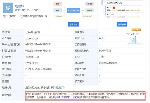This screenshot has width=150, height=103.
Task: Click the blue 钱 avatar icon
Action: [8, 8]
